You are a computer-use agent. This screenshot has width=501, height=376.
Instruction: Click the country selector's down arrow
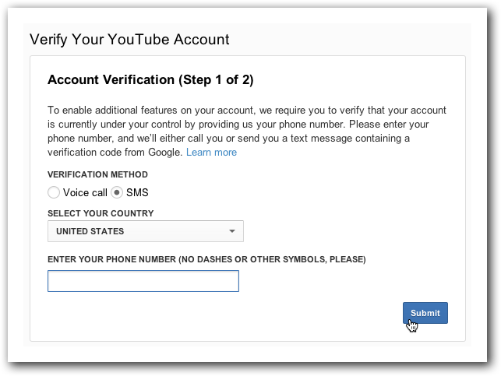(232, 231)
